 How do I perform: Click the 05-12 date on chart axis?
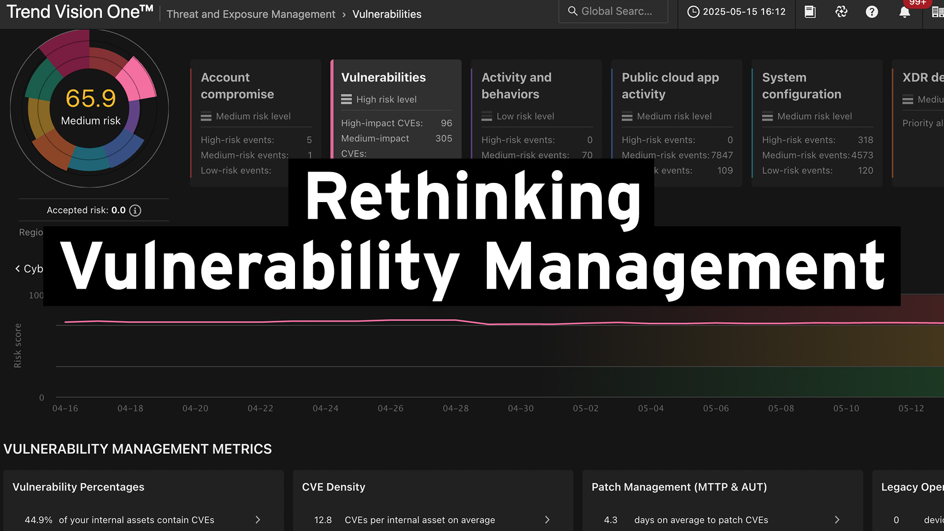click(x=911, y=408)
